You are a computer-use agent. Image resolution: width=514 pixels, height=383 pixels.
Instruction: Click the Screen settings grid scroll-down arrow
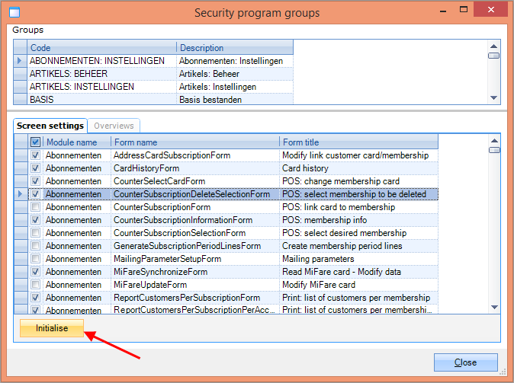pyautogui.click(x=493, y=307)
